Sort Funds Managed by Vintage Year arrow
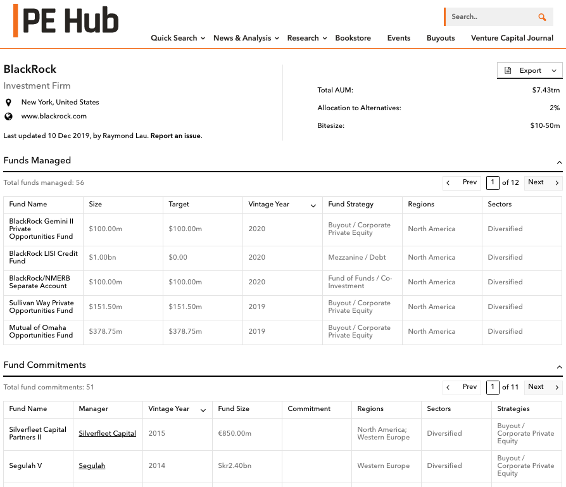This screenshot has width=566, height=487. point(313,205)
